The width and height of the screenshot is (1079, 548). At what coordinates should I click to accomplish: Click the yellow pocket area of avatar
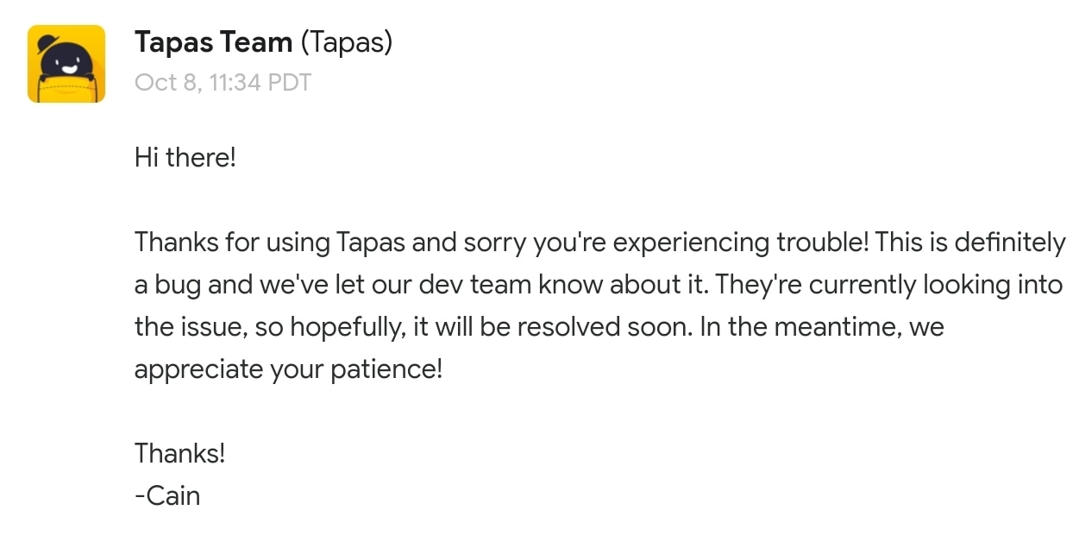pyautogui.click(x=66, y=89)
